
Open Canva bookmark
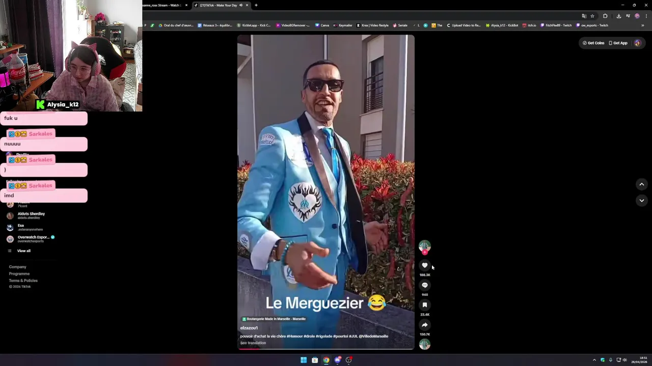pos(322,25)
